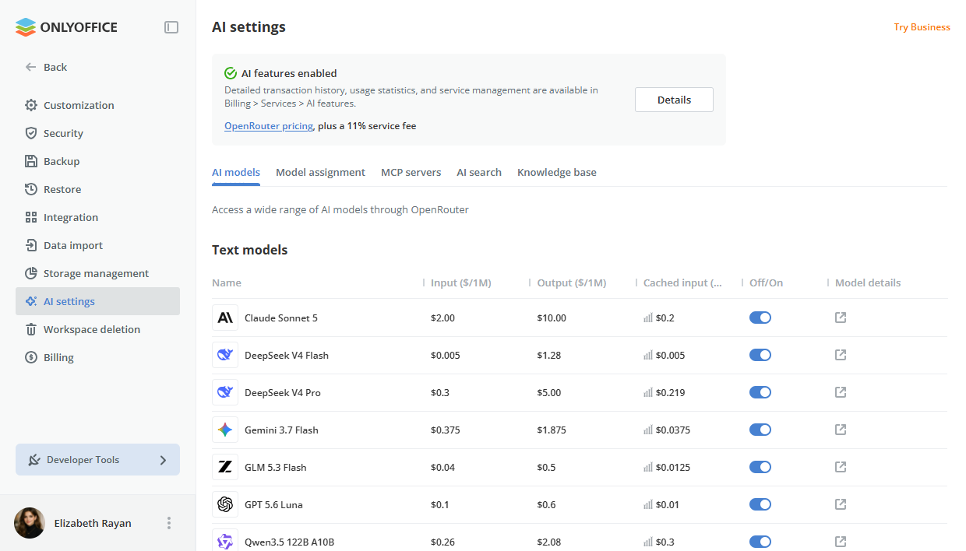
Task: Switch to the AI models tab
Action: pos(236,173)
